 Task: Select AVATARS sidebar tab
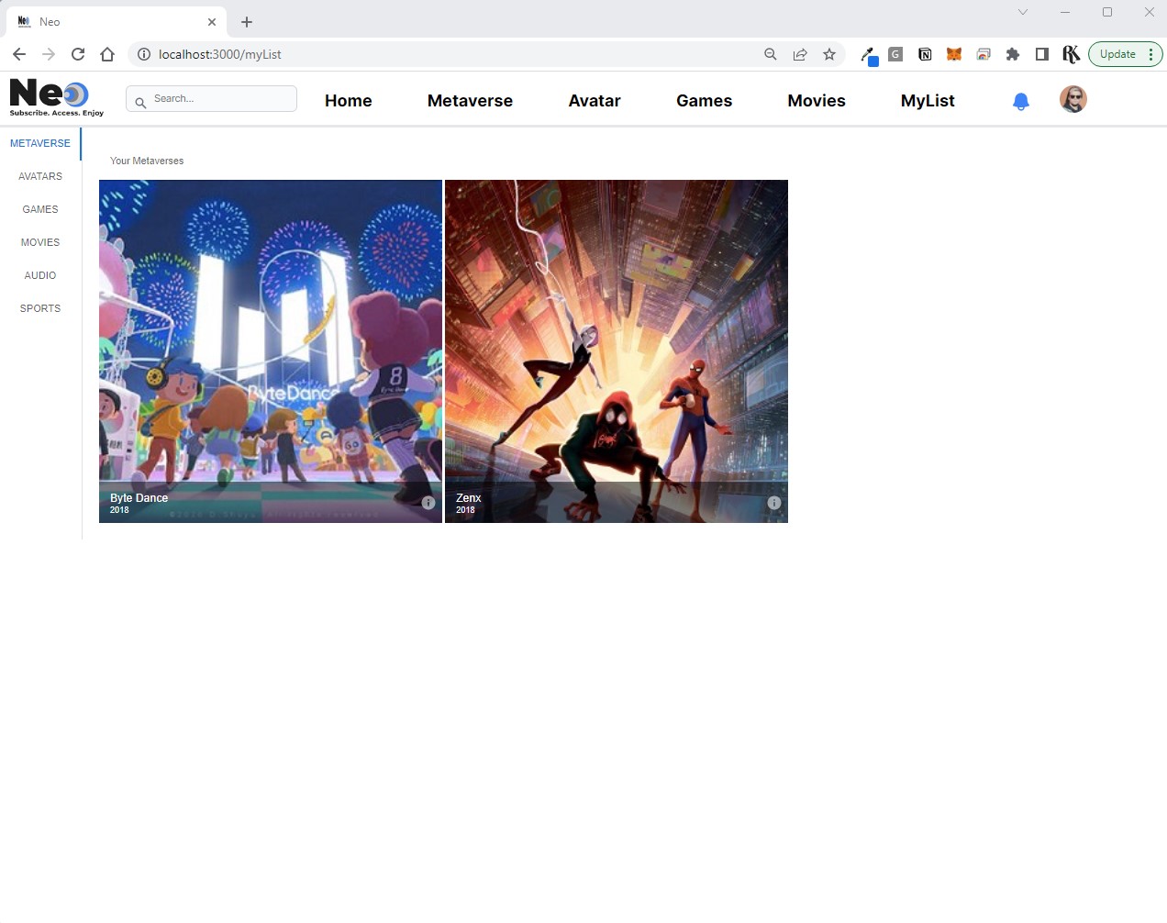point(40,176)
